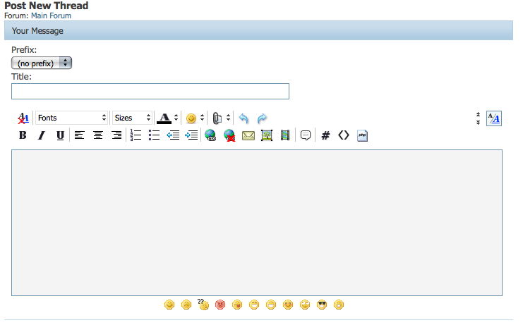
Task: Click the Insert Video filmstrip icon
Action: 285,135
